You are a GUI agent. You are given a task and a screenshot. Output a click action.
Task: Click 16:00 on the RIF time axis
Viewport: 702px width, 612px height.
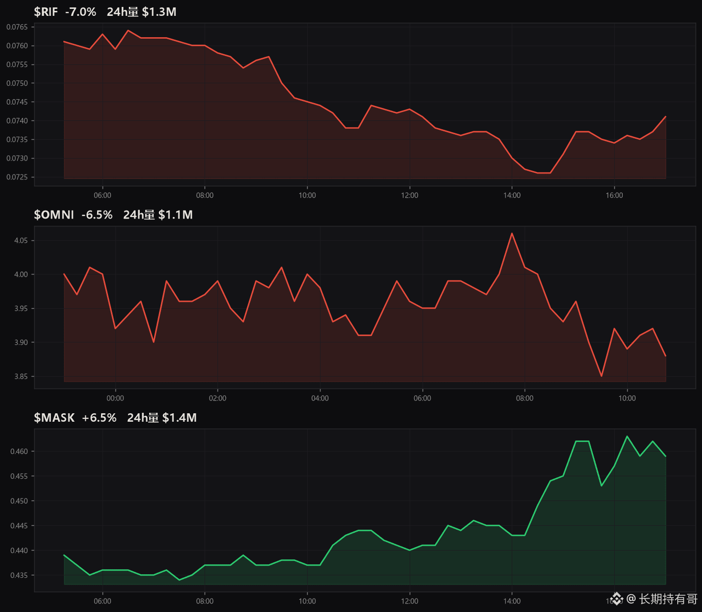[x=614, y=195]
